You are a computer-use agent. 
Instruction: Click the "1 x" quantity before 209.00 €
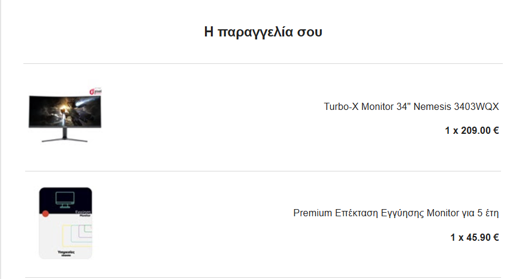451,130
